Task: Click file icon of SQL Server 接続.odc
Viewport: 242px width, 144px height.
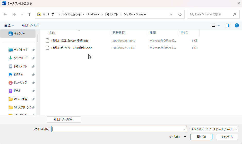Action: pos(48,40)
